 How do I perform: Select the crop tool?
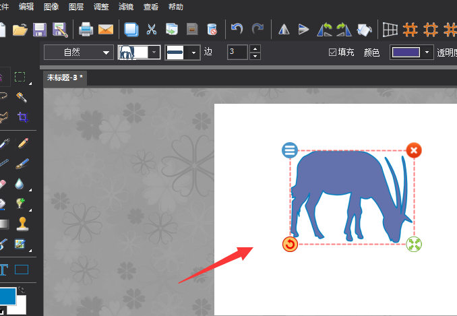tap(22, 117)
